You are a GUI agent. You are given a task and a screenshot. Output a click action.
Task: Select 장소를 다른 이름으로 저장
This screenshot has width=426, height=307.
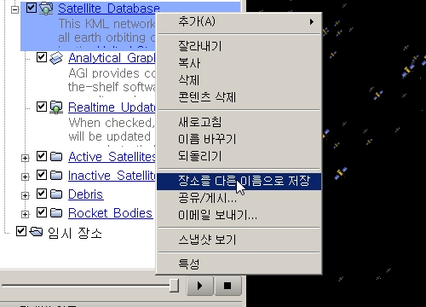[x=239, y=182]
